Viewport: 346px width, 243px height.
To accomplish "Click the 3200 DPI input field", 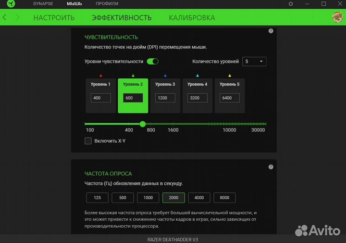I will click(198, 98).
